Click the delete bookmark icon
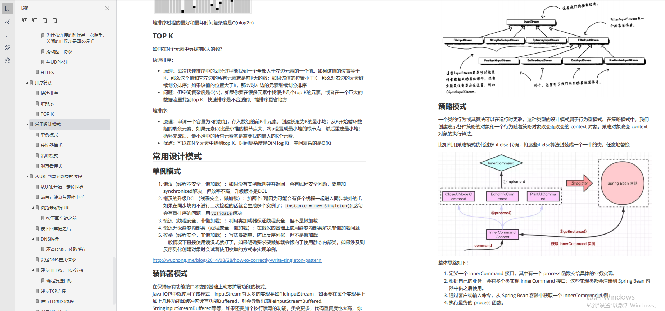Viewport: 665px width, 311px height. coord(55,21)
